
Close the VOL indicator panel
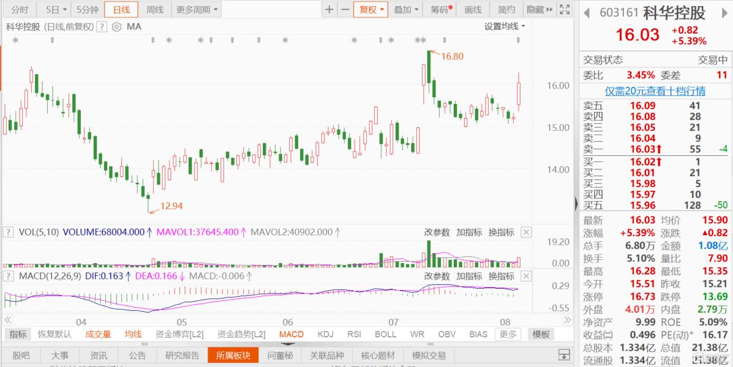pos(526,232)
